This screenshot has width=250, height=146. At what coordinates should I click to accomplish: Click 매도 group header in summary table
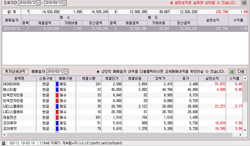[153, 18]
